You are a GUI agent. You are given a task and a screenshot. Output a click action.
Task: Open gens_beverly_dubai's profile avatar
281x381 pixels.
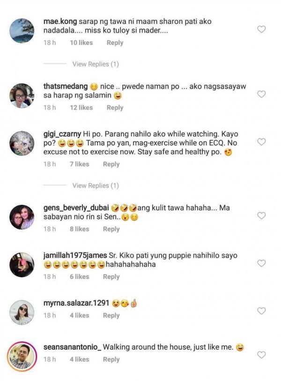22,217
